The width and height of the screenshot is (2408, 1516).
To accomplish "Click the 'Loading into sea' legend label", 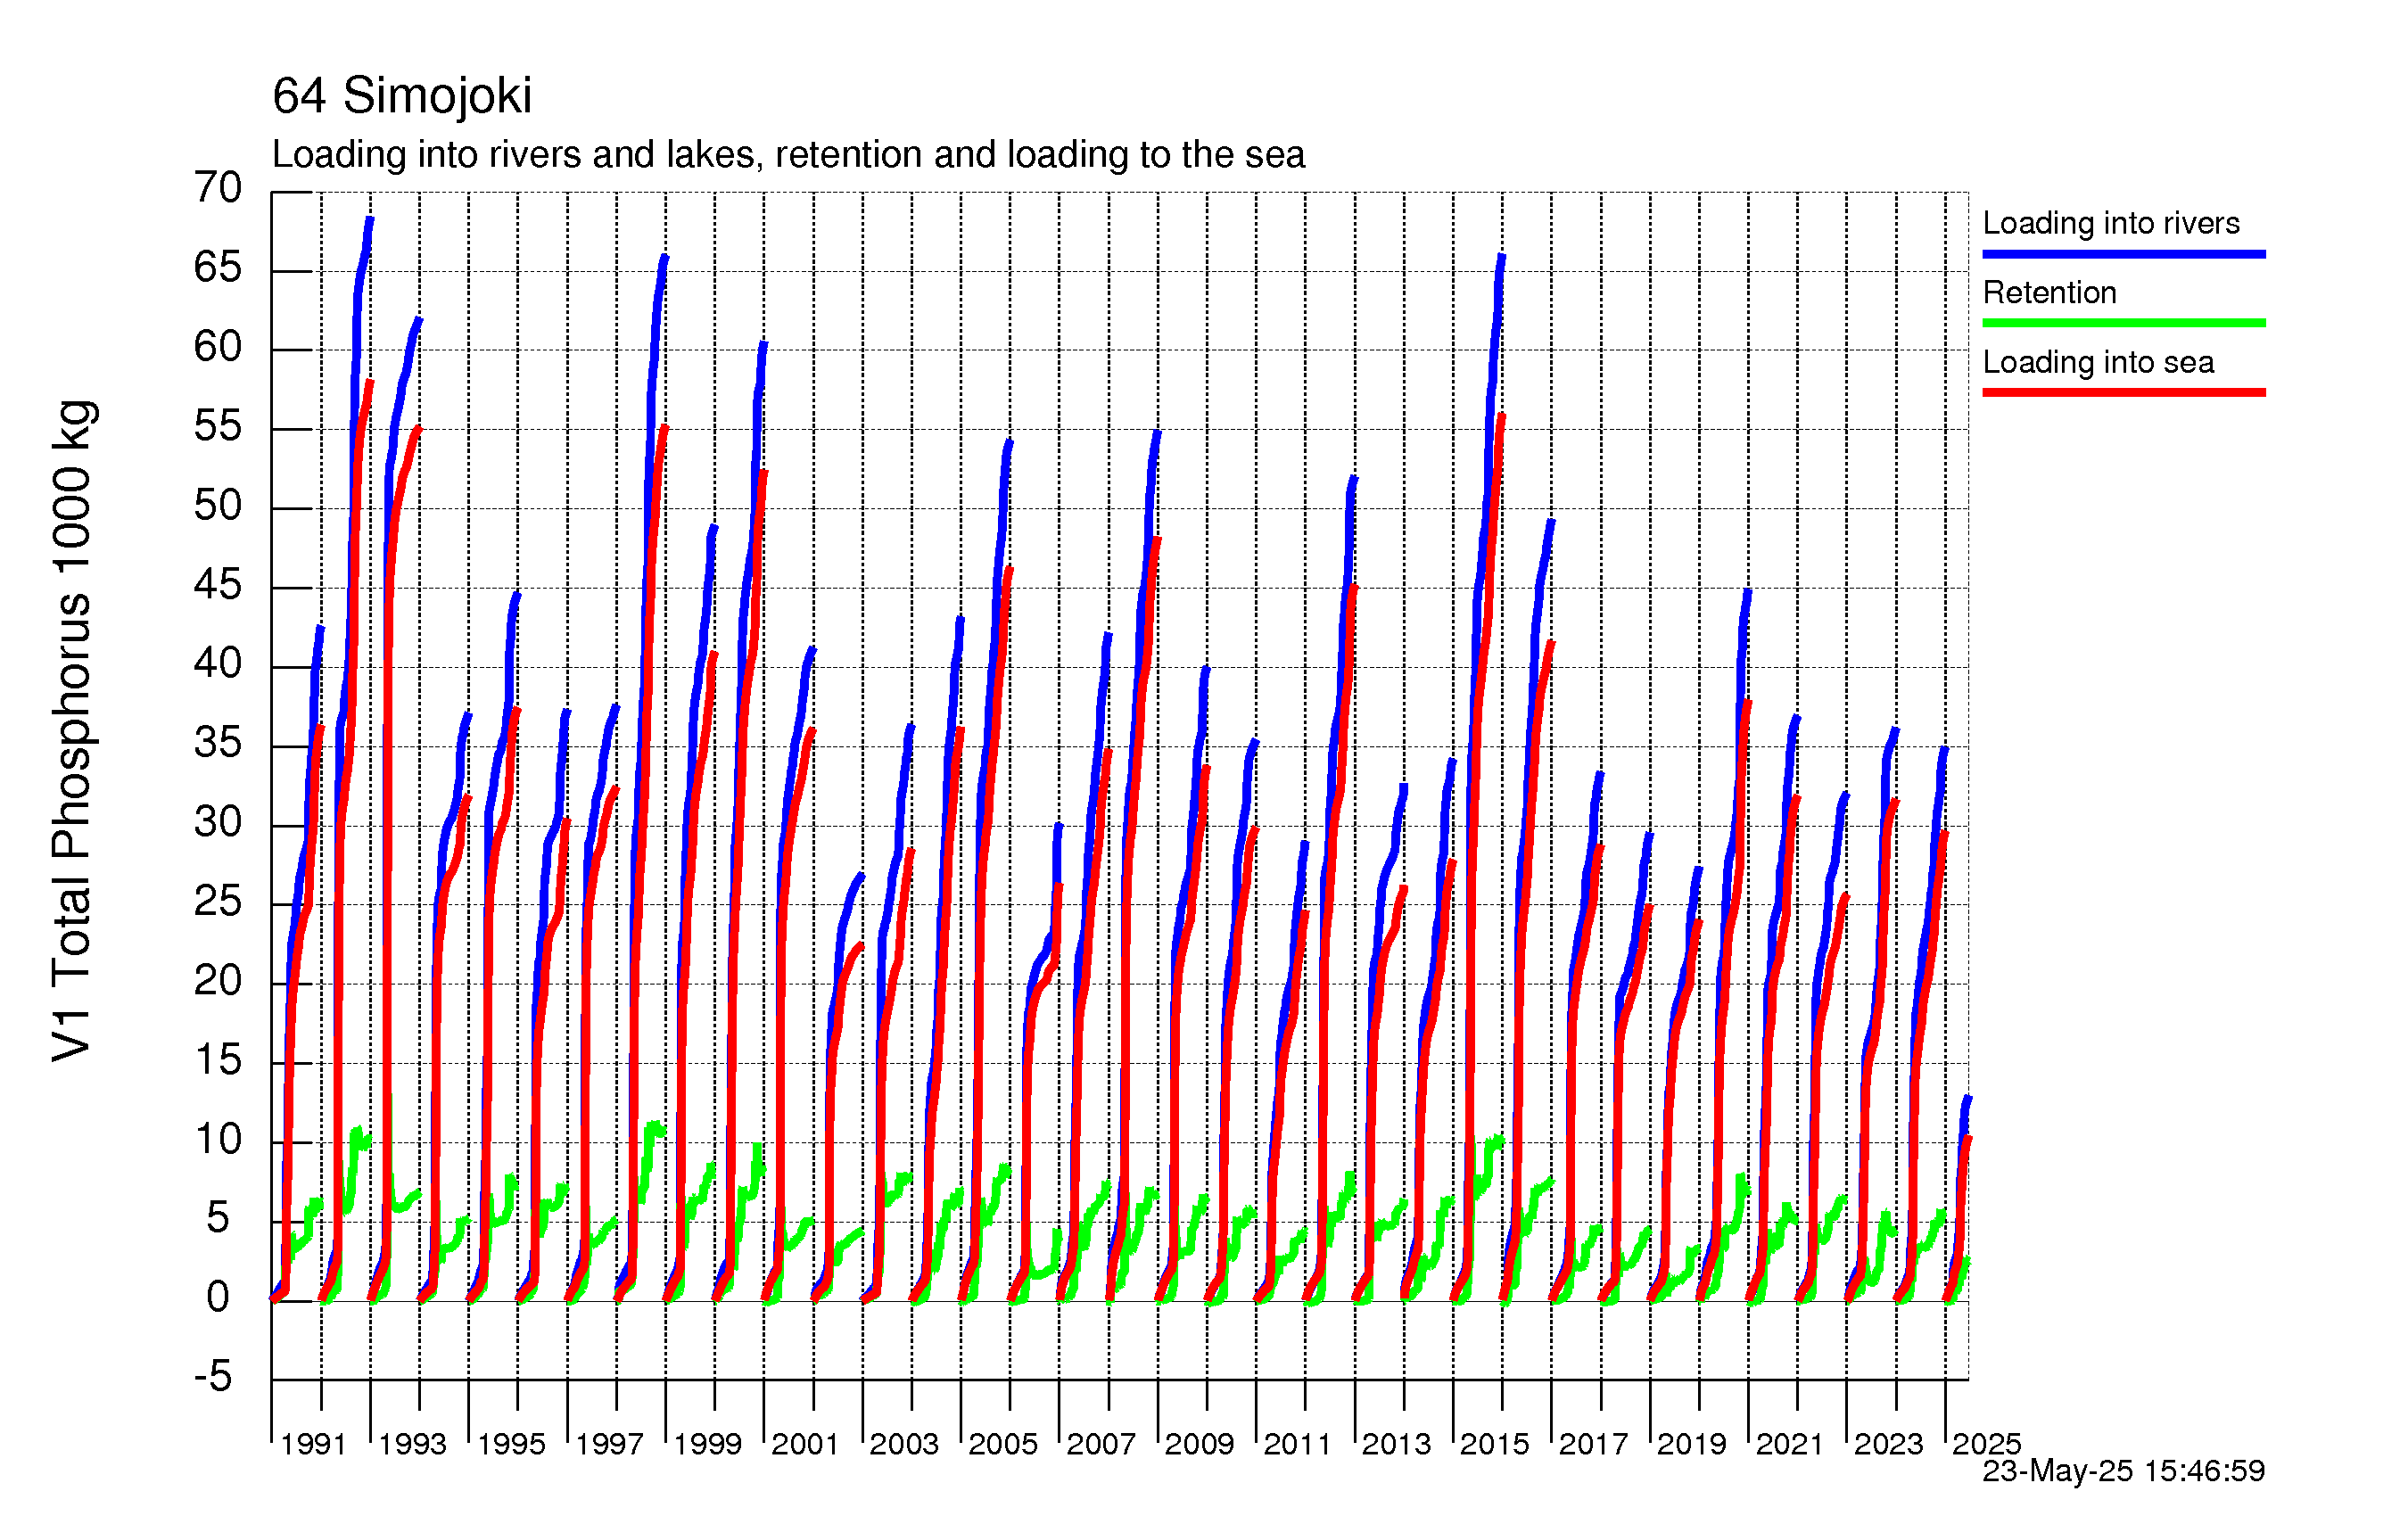I will [x=2098, y=362].
